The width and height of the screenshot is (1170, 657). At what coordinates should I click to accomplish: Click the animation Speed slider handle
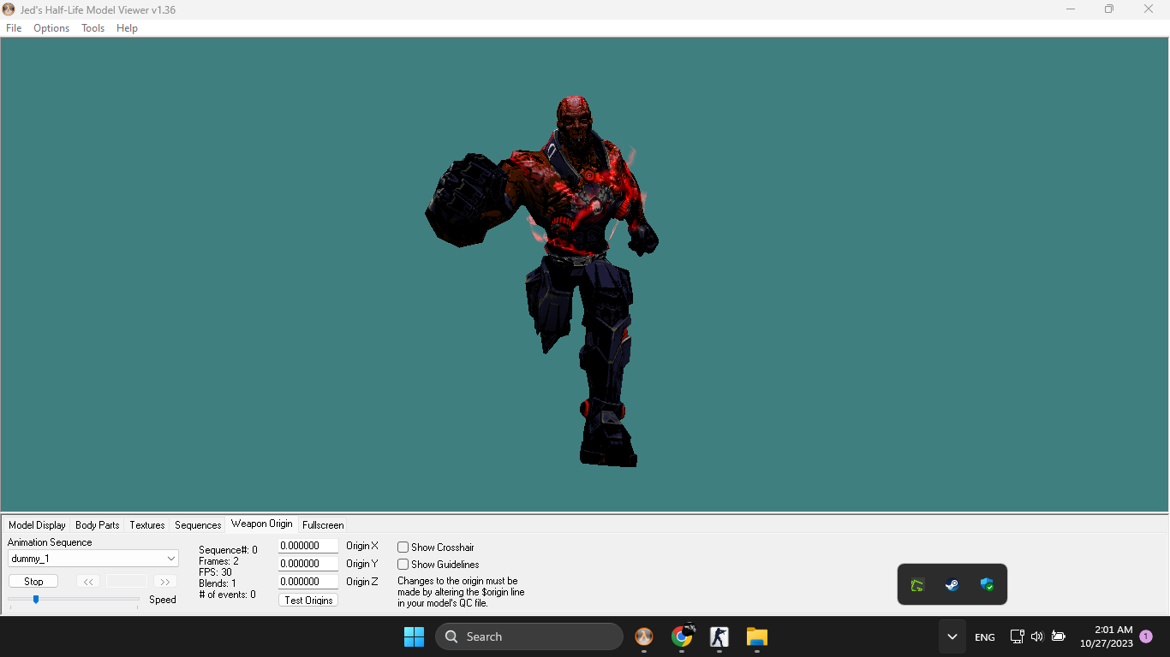pyautogui.click(x=36, y=600)
